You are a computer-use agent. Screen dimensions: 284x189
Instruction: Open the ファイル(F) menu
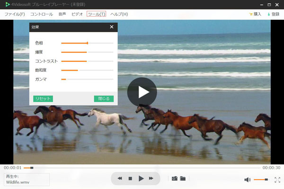click(x=15, y=14)
